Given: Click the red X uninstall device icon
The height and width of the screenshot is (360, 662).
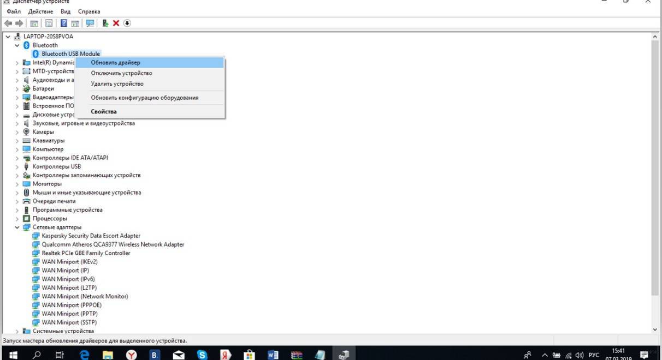Looking at the screenshot, I should pyautogui.click(x=116, y=23).
